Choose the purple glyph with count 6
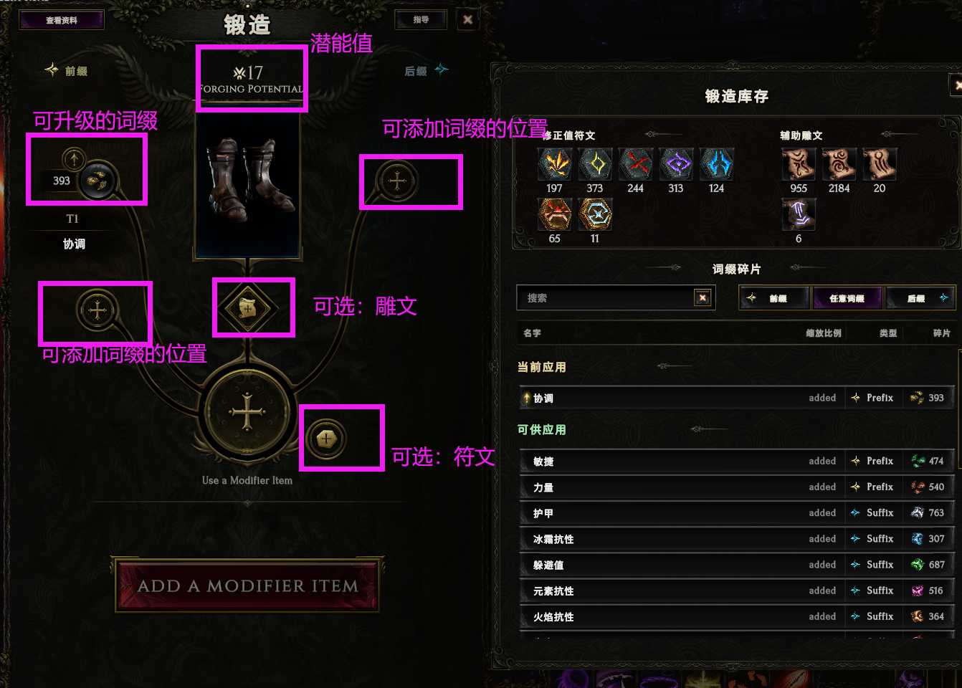The image size is (962, 688). pos(799,214)
